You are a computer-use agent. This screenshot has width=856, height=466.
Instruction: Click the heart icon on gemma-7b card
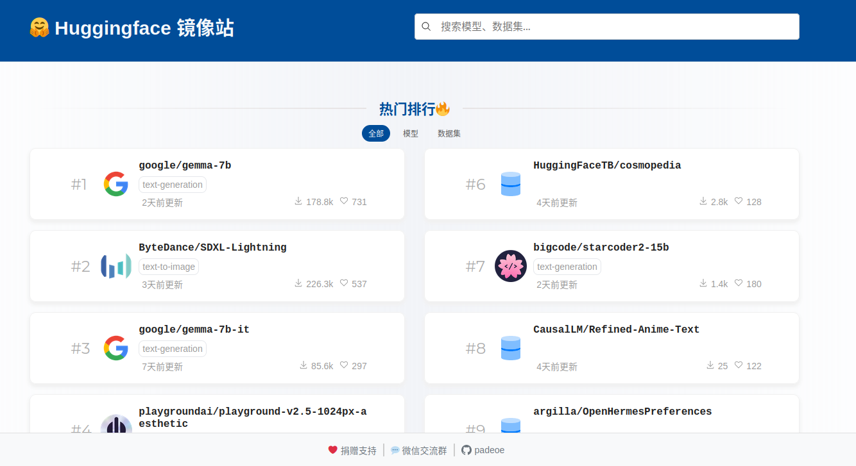coord(344,201)
